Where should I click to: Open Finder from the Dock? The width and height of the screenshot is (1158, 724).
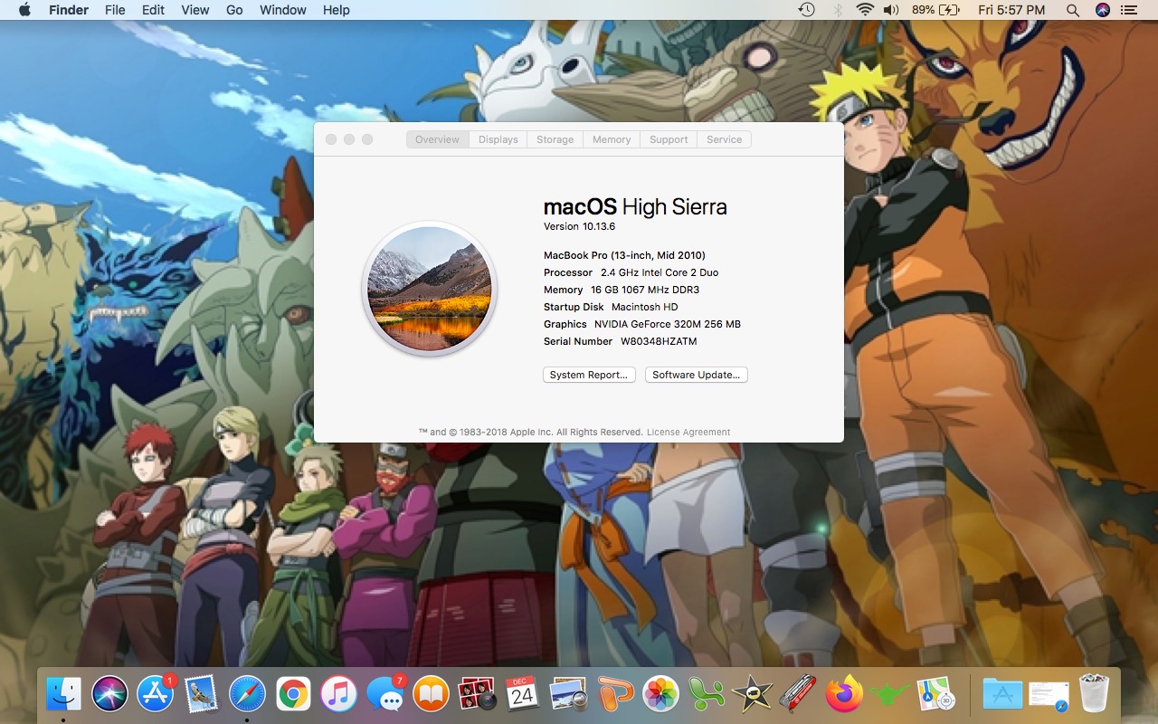pyautogui.click(x=63, y=694)
